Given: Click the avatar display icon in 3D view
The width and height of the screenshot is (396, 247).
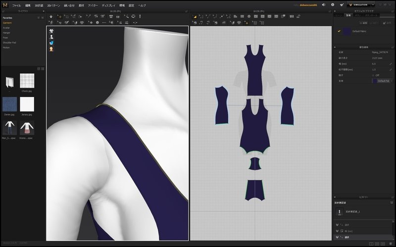Looking at the screenshot, I should [x=51, y=37].
